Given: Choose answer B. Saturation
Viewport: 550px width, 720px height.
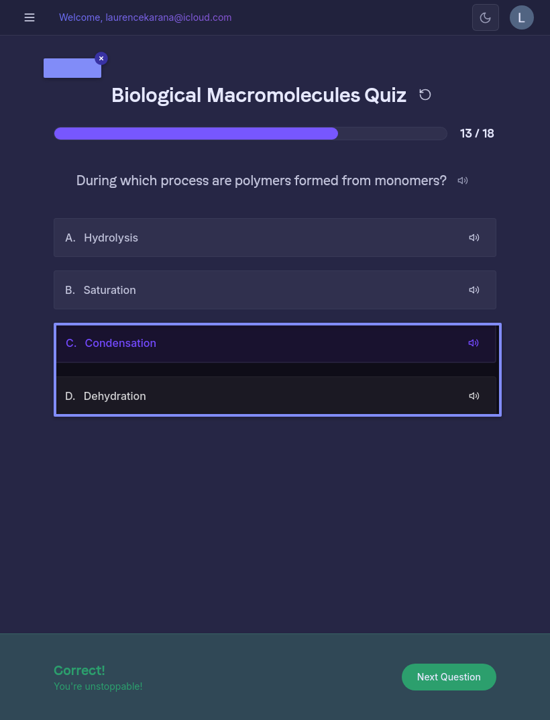Looking at the screenshot, I should coord(255,290).
